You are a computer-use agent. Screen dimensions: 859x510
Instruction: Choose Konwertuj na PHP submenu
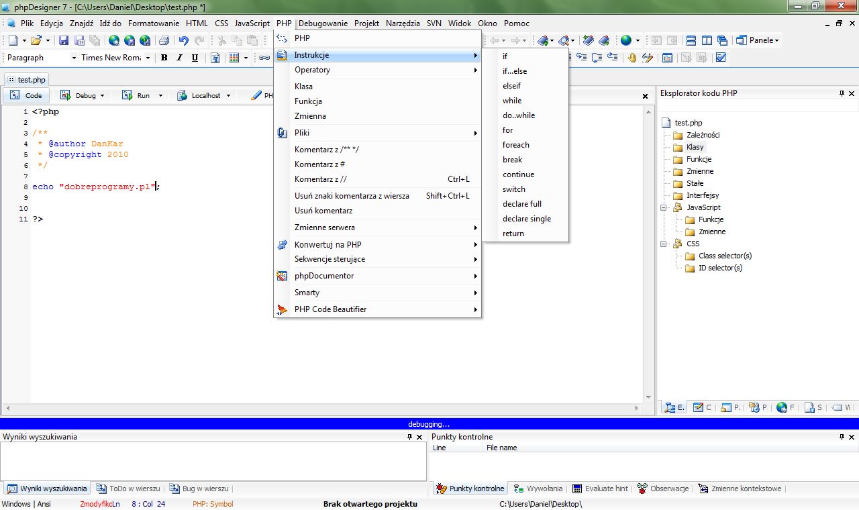click(377, 245)
